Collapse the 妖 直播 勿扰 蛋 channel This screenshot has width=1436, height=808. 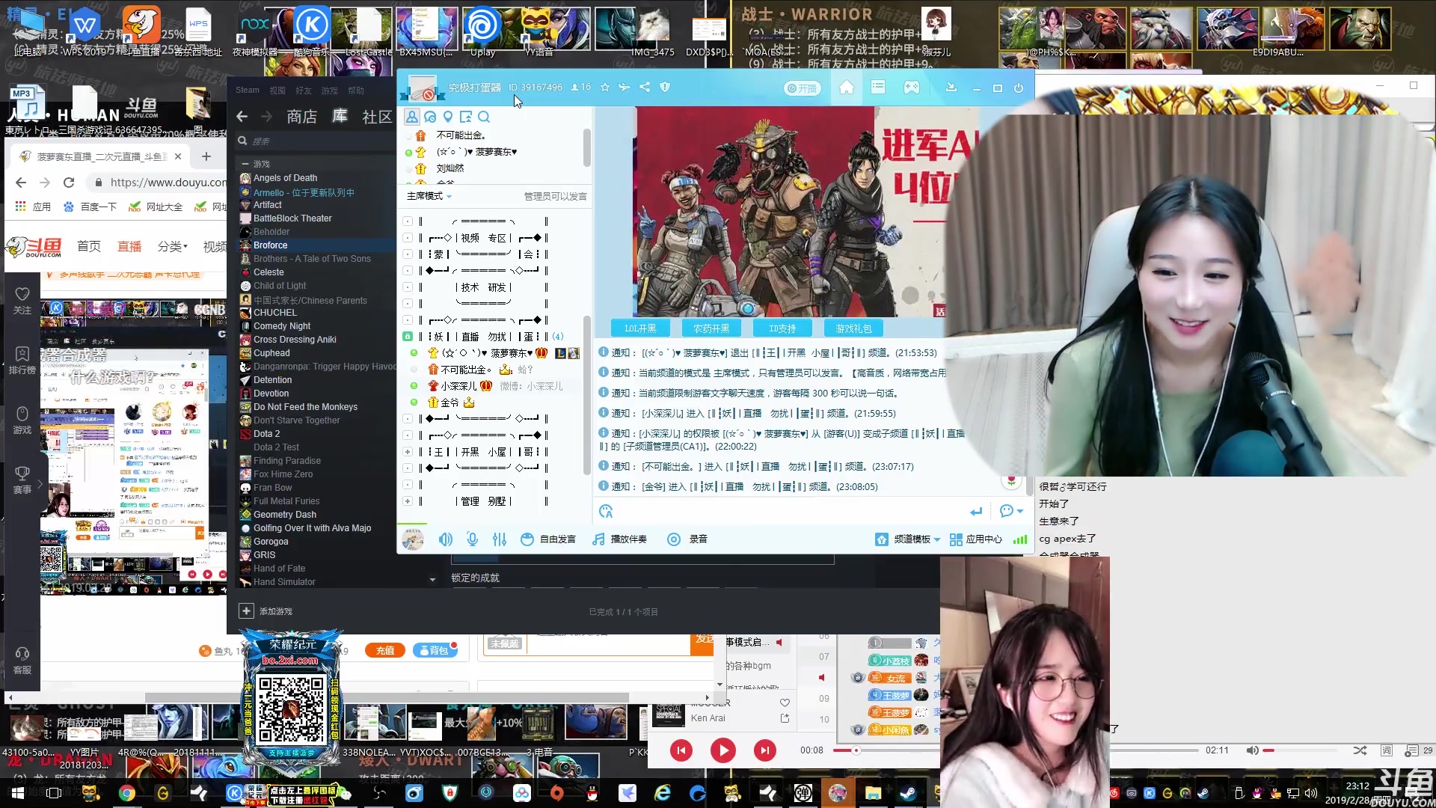(x=408, y=337)
